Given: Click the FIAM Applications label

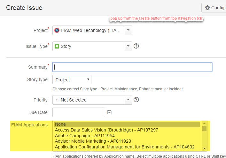Looking at the screenshot, I should 29,125.
